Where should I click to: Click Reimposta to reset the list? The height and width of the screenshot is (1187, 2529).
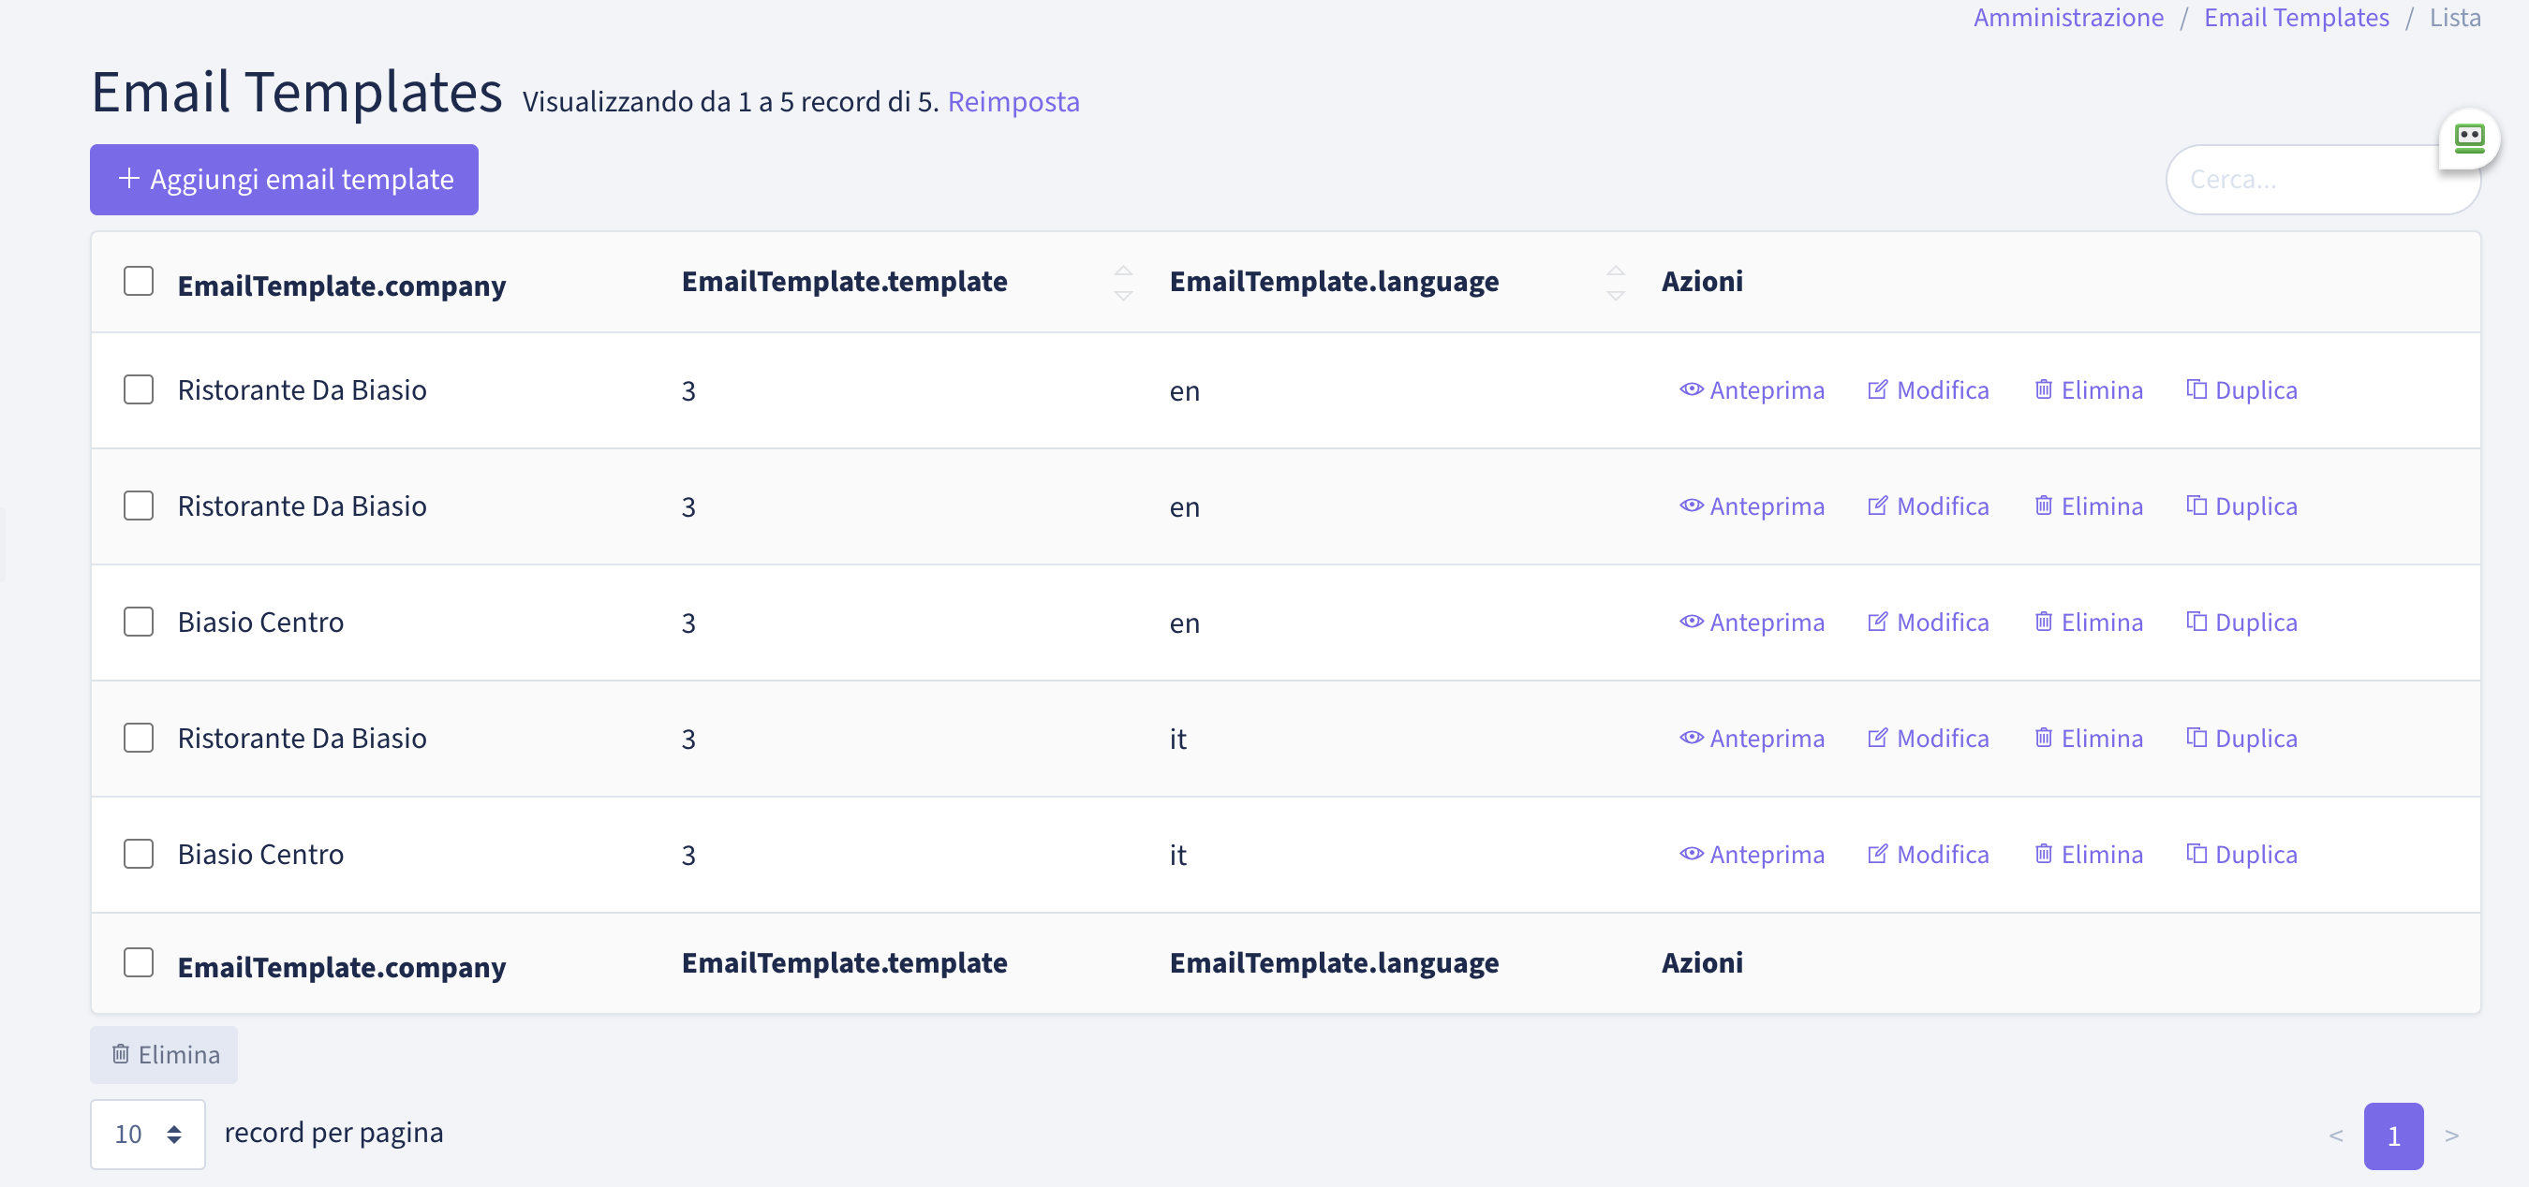(1013, 102)
